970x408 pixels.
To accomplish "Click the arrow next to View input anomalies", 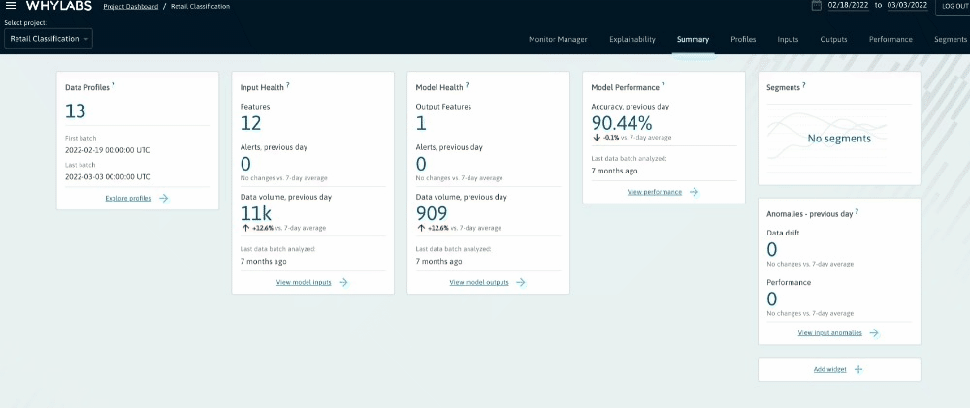I will point(874,332).
